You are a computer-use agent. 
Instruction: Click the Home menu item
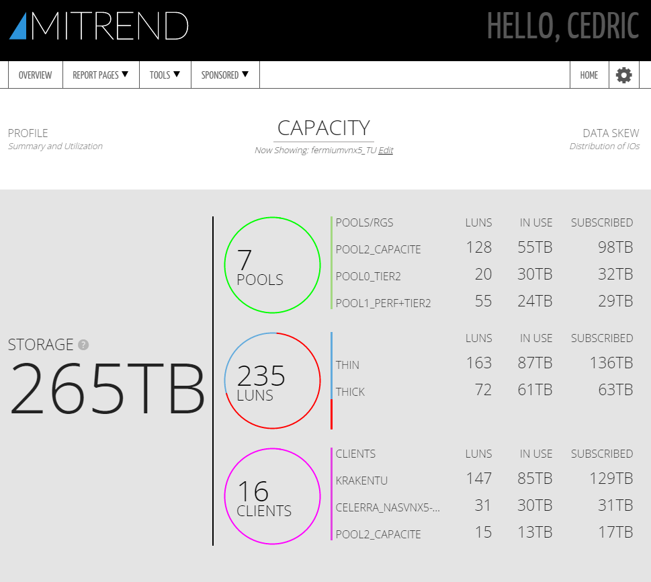click(x=589, y=75)
